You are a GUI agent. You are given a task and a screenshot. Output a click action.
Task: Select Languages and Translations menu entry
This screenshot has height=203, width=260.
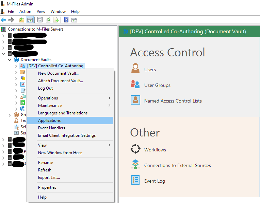point(70,113)
